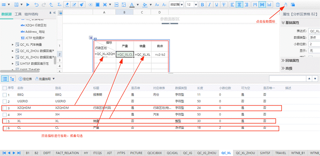Toggle bold formatting
Image resolution: width=320 pixels, height=156 pixels.
(202, 4)
